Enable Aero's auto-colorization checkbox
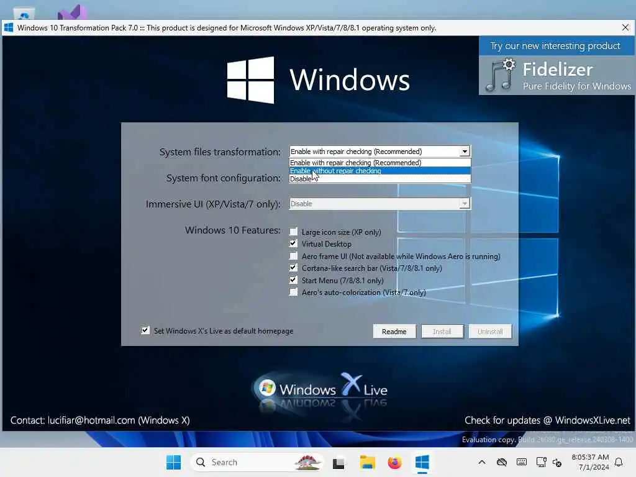Screen dimensions: 636x477 pos(293,292)
